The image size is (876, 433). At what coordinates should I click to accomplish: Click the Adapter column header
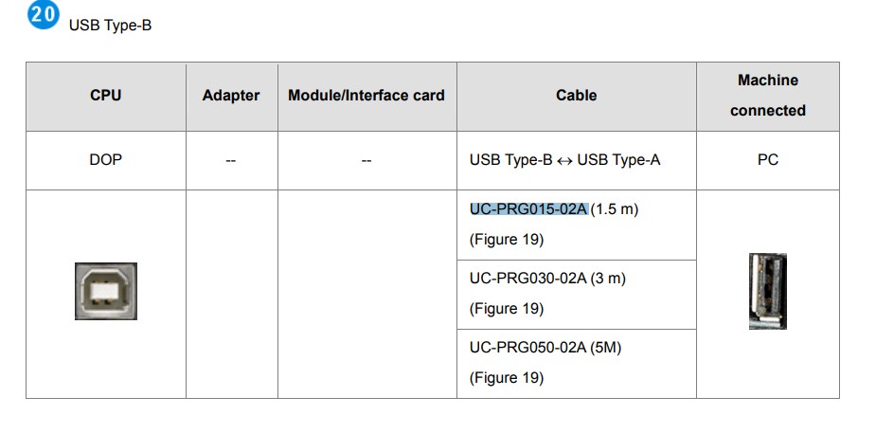pyautogui.click(x=231, y=96)
